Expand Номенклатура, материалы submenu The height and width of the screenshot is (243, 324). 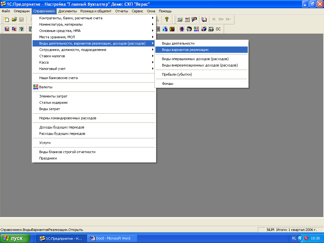(94, 24)
